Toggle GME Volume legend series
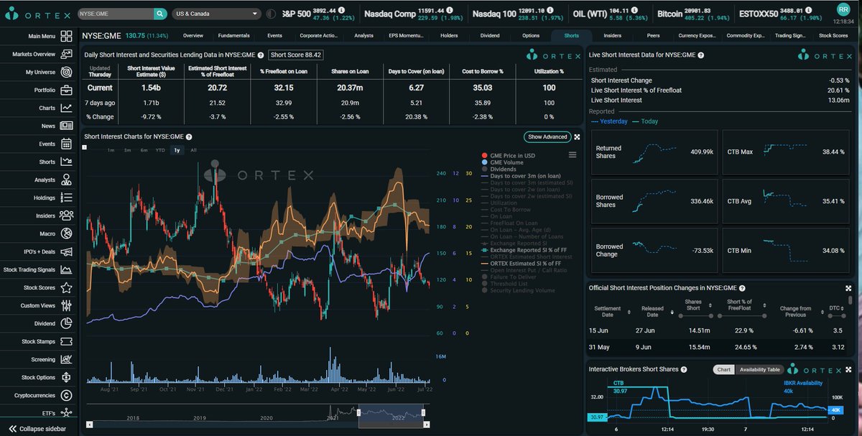This screenshot has height=436, width=862. (504, 162)
